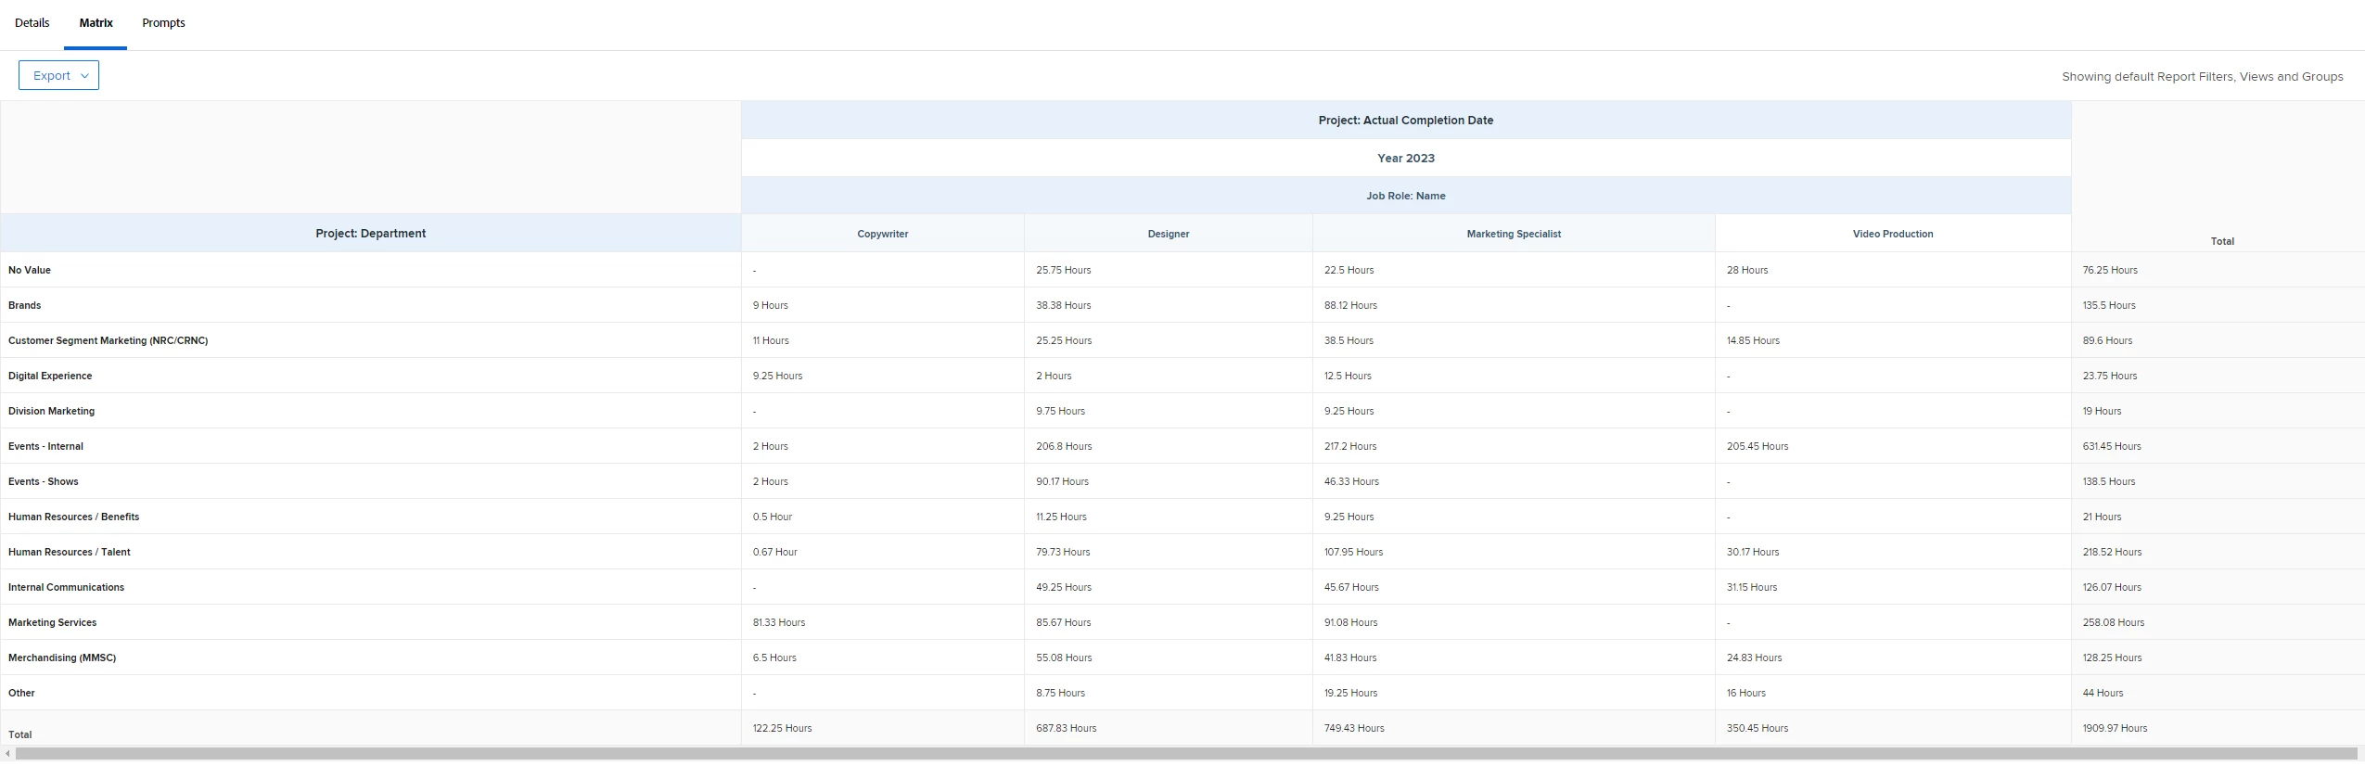This screenshot has height=766, width=2365.
Task: Click the 9 Hours Brands Copywriter cell
Action: pyautogui.click(x=883, y=305)
